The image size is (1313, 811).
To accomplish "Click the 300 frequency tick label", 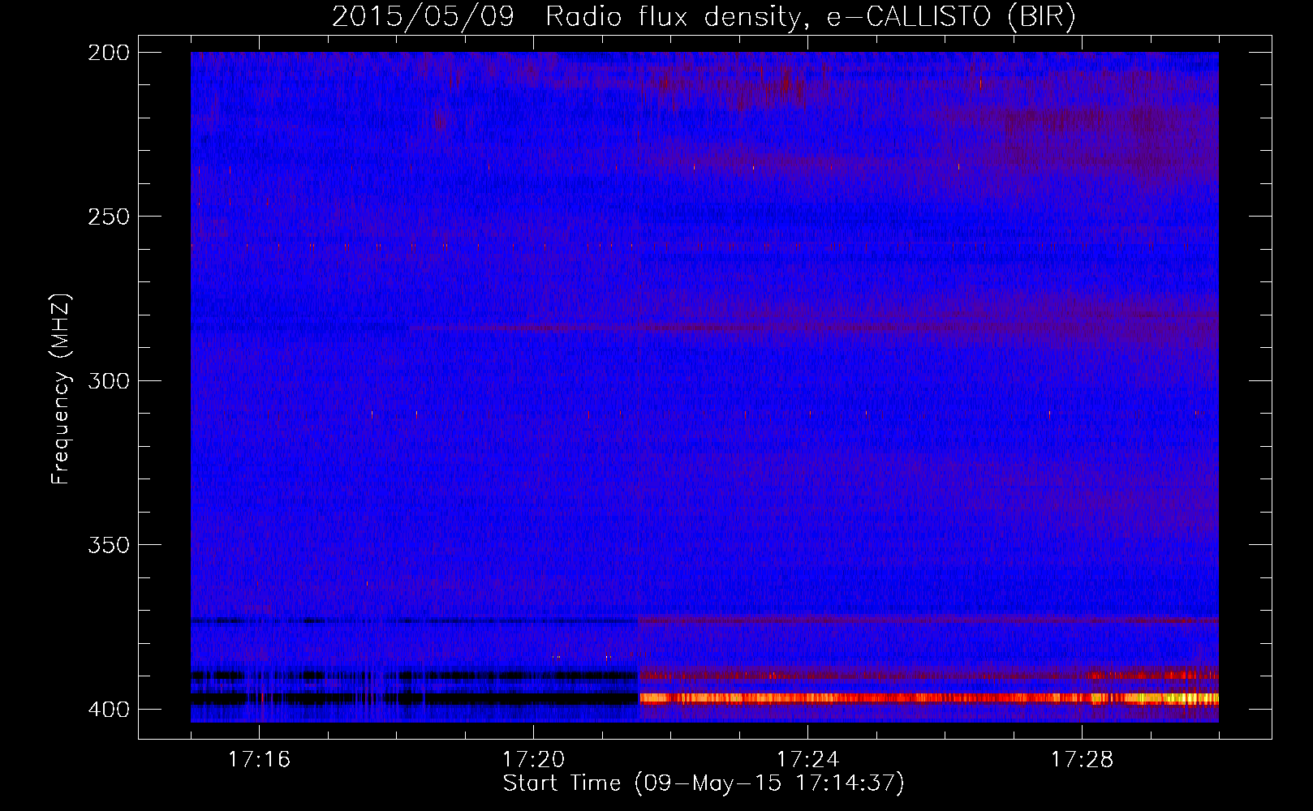I will (x=109, y=380).
